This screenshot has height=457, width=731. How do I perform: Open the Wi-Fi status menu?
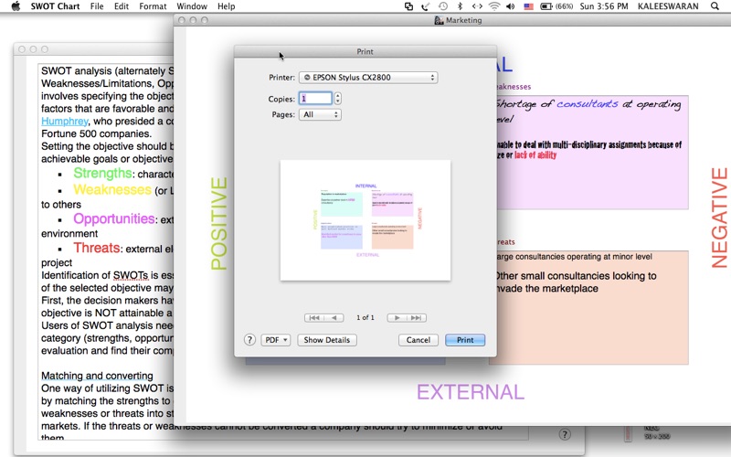[494, 6]
